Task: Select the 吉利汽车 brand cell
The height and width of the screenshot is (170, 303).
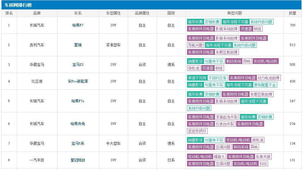Action: pos(37,45)
